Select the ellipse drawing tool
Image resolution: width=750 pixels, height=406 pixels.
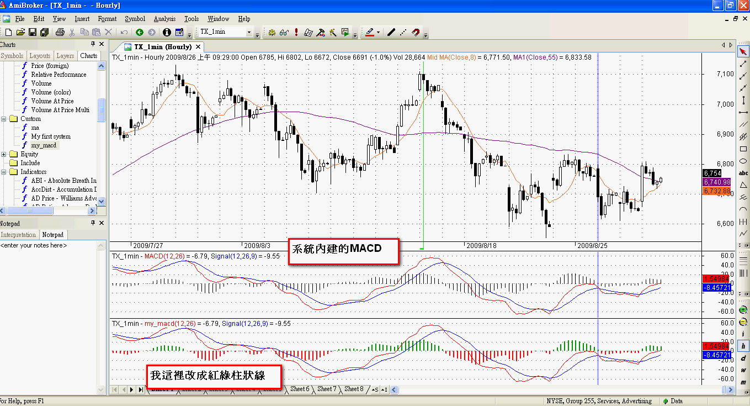click(743, 161)
